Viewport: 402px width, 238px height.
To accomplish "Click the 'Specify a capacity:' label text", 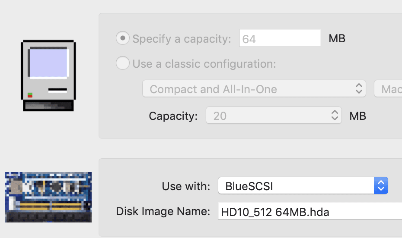I will point(182,39).
